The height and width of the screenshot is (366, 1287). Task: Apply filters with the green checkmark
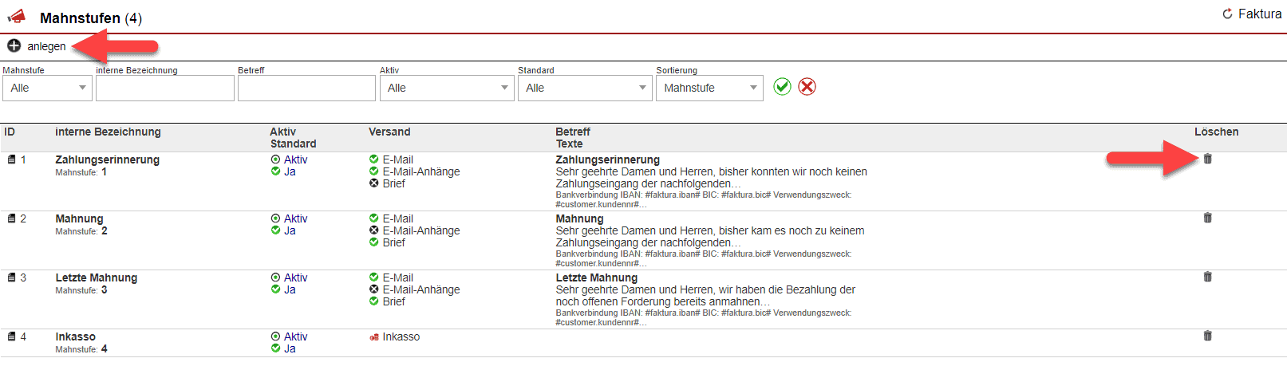click(782, 87)
